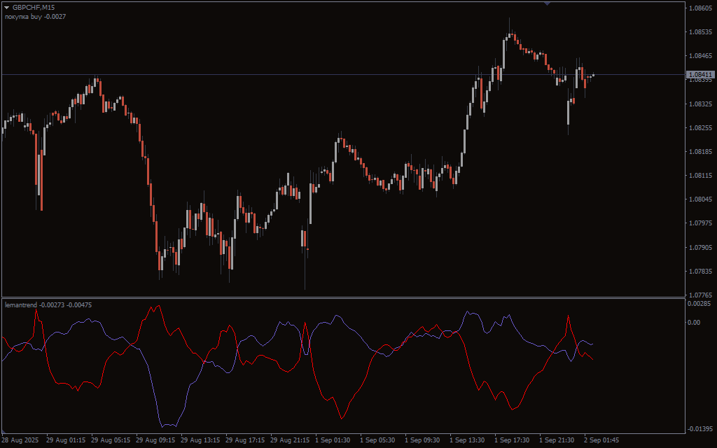Click the 28 Aug 2025 date label
This screenshot has width=717, height=448.
coord(20,440)
